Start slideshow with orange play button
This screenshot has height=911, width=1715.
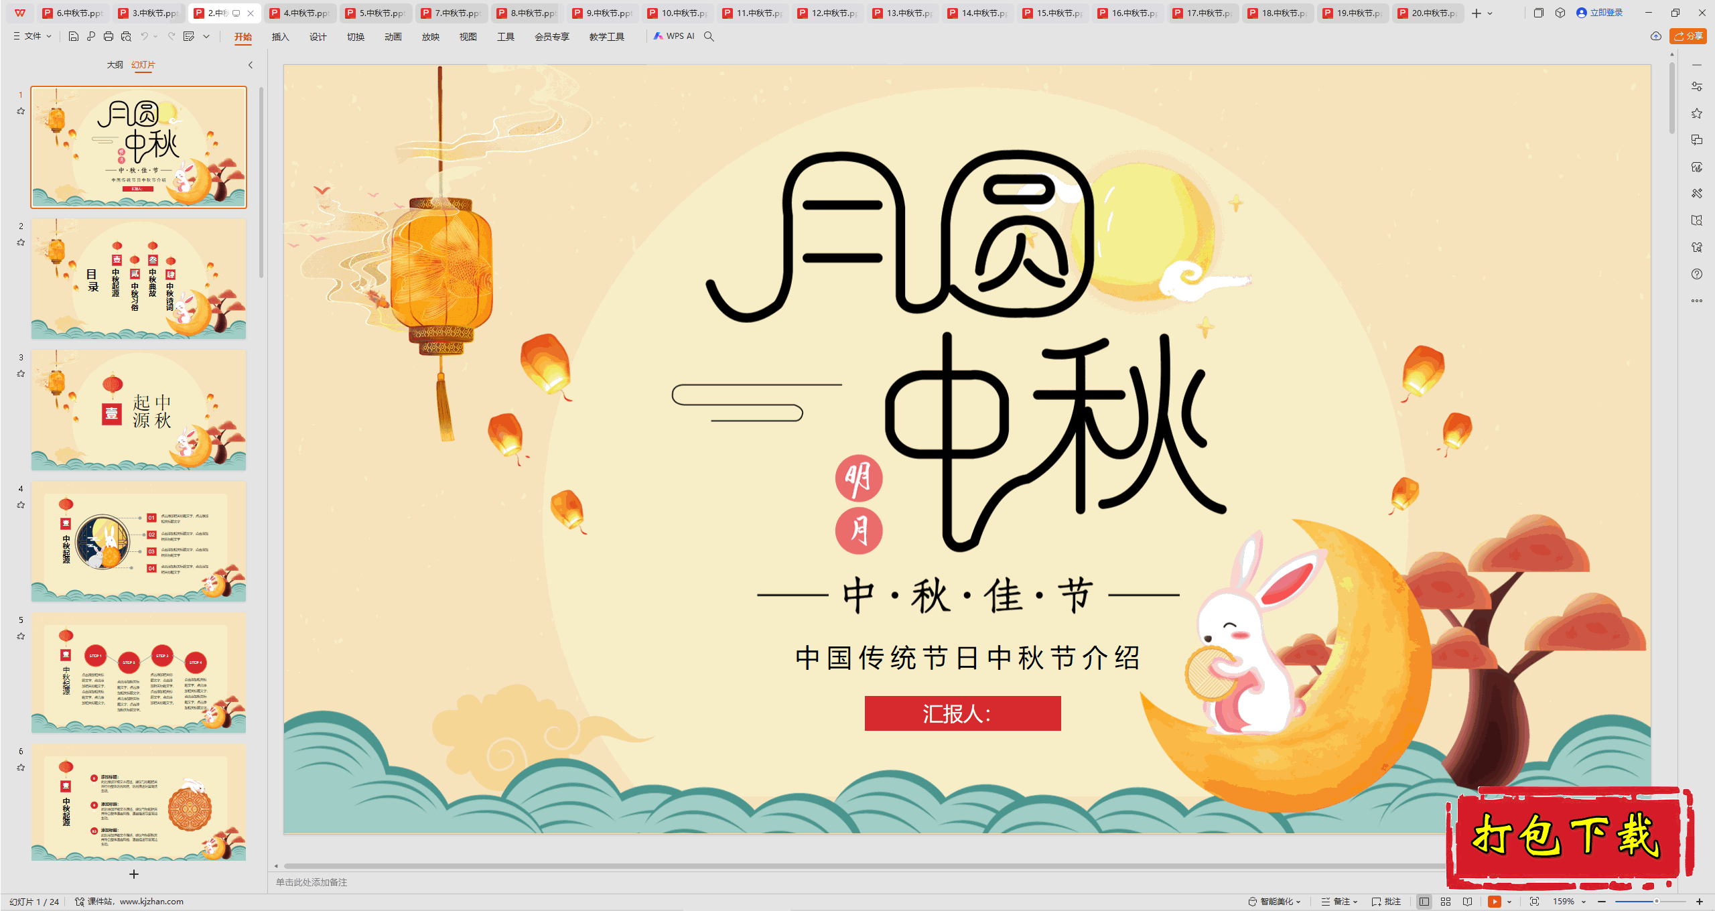tap(1495, 902)
